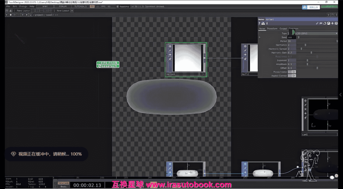Click the operator help question mark icon
The width and height of the screenshot is (343, 189).
point(260,23)
